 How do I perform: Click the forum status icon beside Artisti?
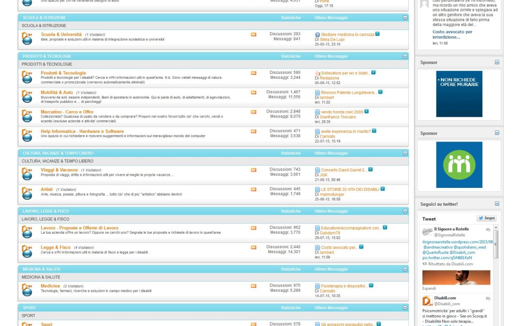coord(27,193)
